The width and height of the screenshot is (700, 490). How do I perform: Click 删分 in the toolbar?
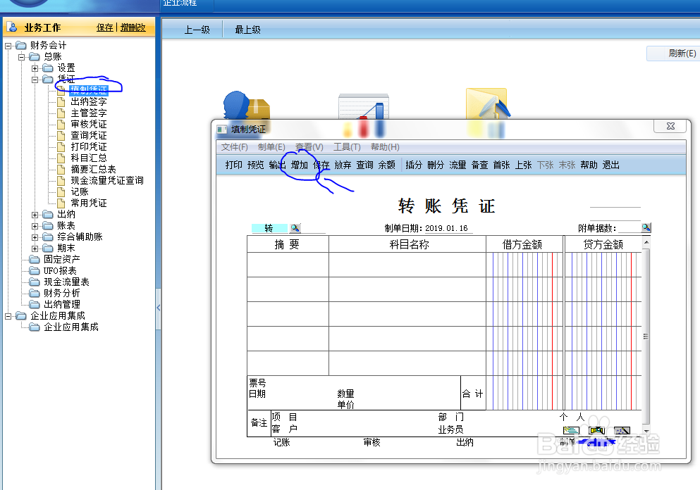point(436,165)
